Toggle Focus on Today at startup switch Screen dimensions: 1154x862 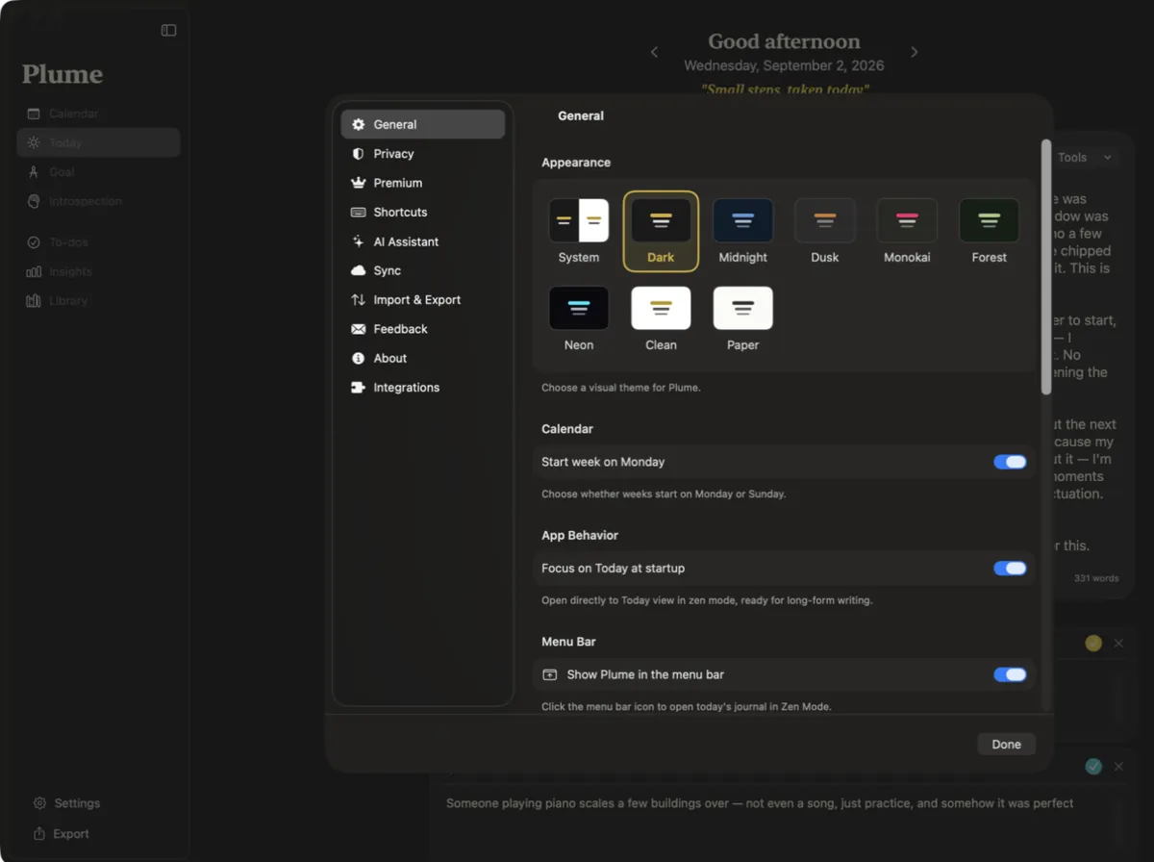pos(1010,569)
